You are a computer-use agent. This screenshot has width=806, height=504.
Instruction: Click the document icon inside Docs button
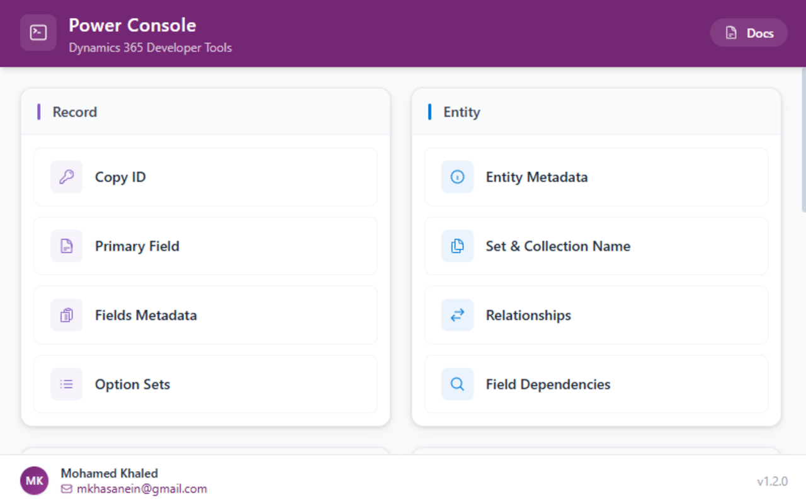(731, 33)
